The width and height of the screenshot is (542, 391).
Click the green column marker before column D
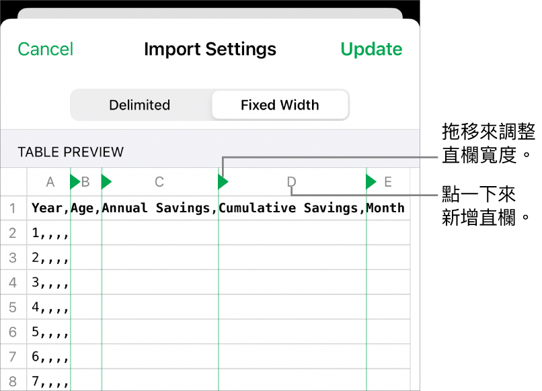click(x=223, y=181)
